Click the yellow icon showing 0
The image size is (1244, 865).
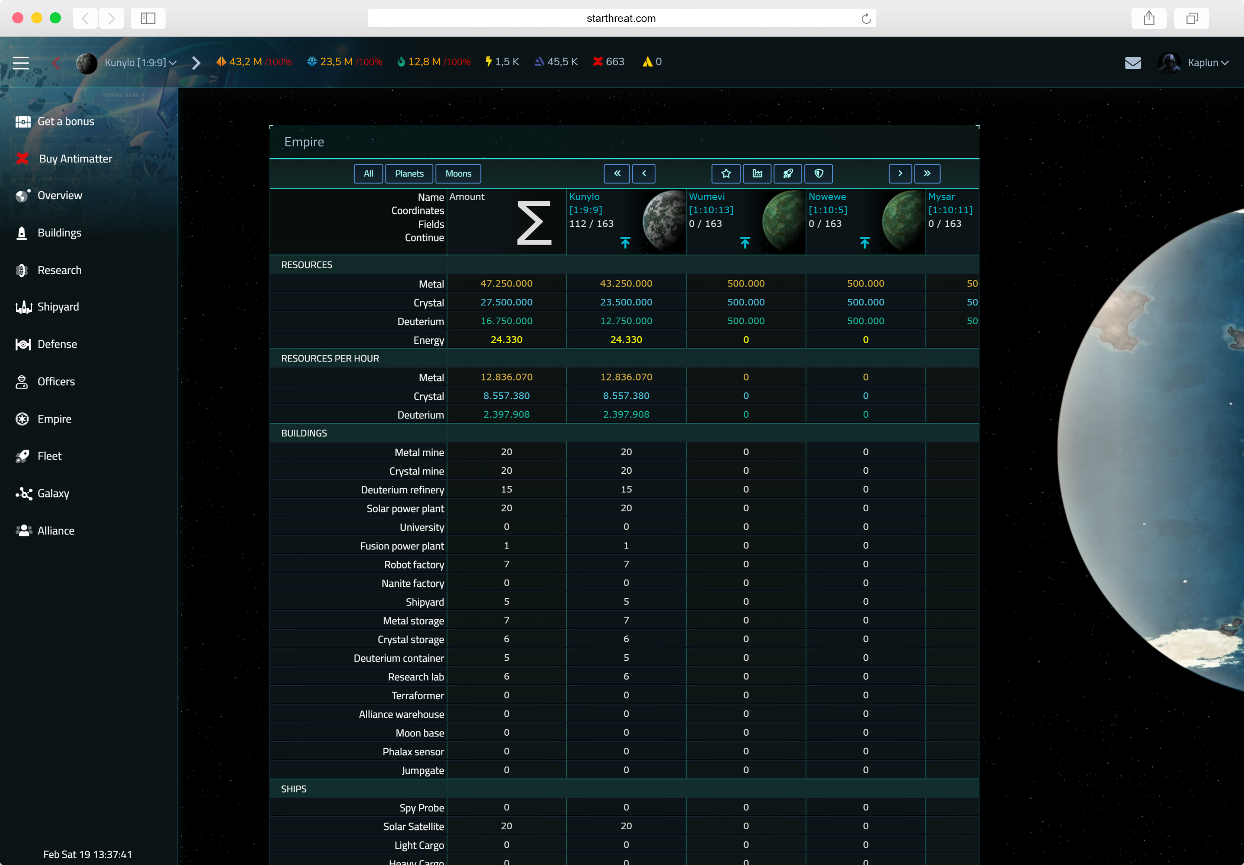pos(647,62)
